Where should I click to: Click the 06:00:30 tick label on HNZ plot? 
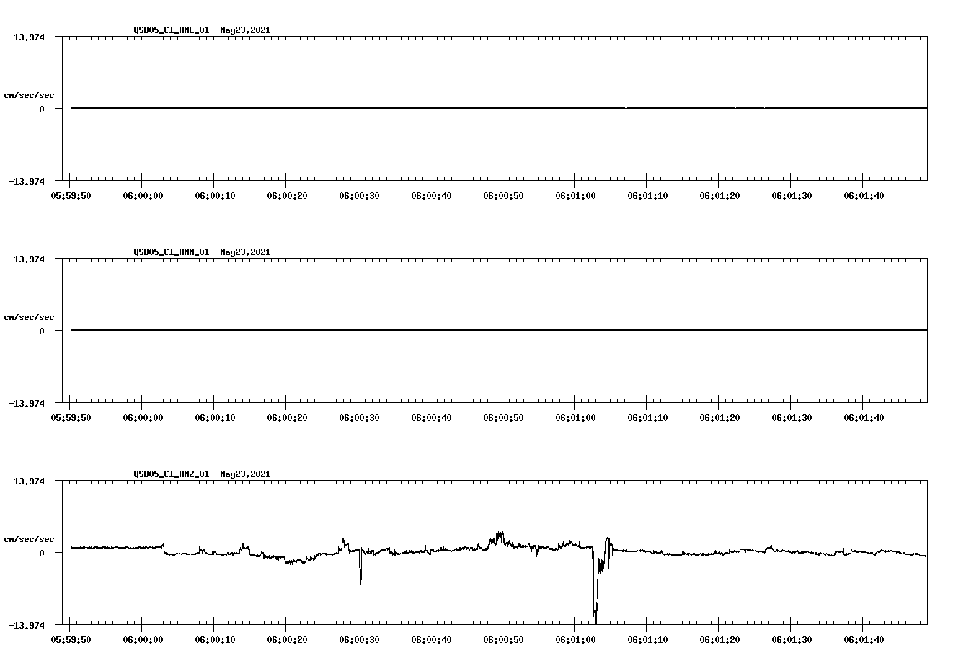click(x=360, y=639)
